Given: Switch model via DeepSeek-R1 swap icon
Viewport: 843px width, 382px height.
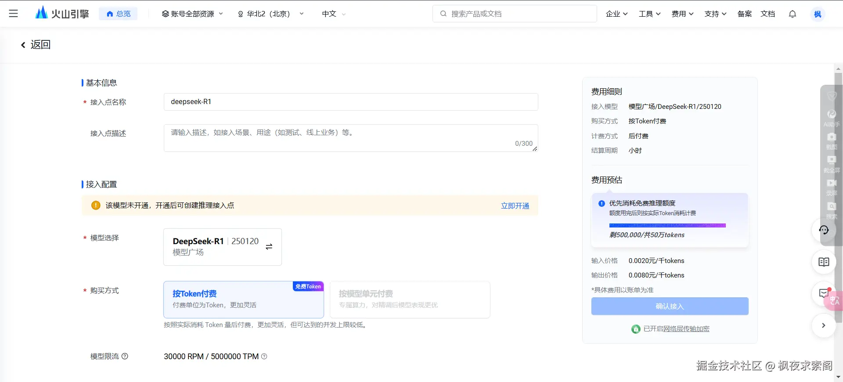Looking at the screenshot, I should coord(269,247).
